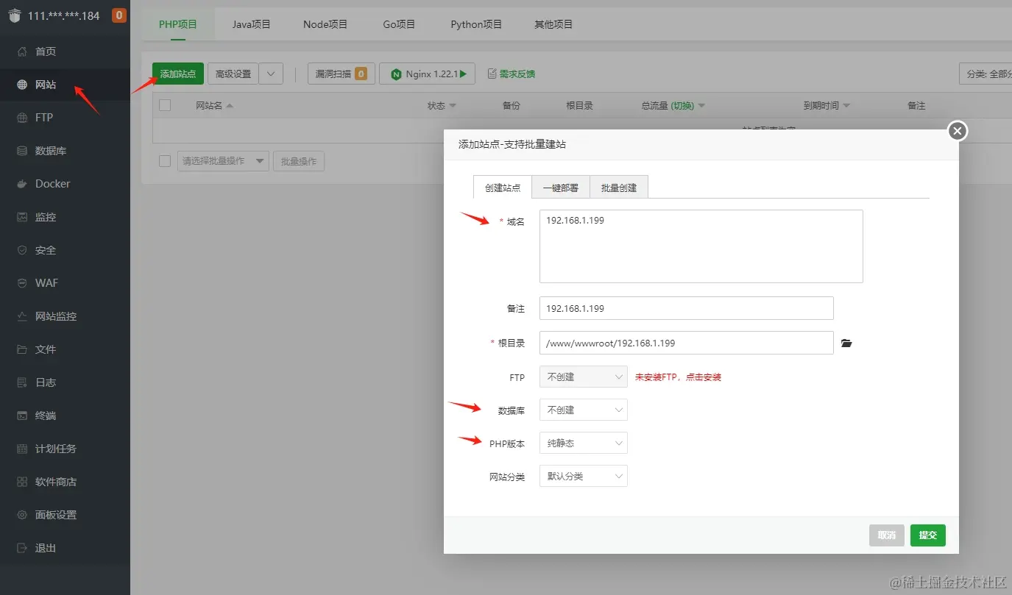Click the file icon beside 文件
Screen dimensions: 1012x595
(x=22, y=349)
